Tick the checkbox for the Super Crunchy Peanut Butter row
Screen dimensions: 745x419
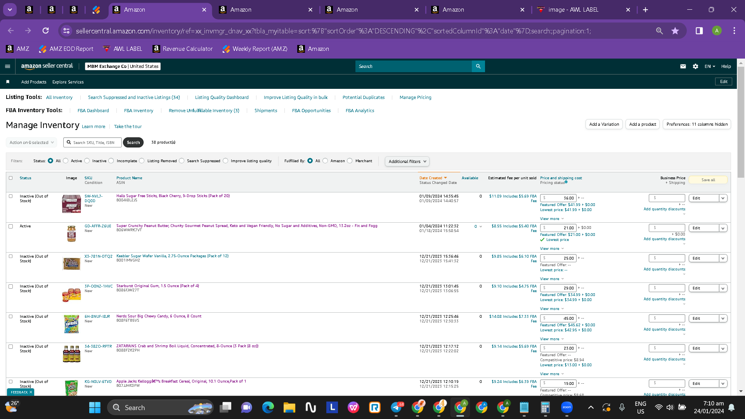(11, 226)
